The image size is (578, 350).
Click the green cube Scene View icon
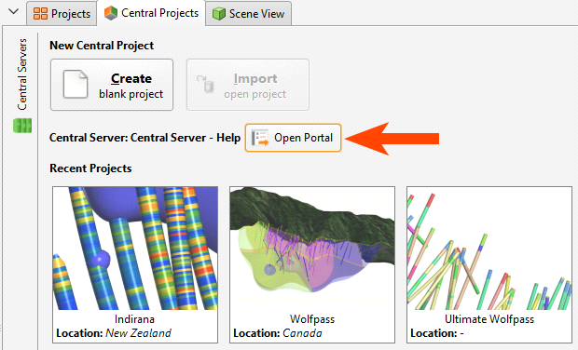[x=218, y=14]
